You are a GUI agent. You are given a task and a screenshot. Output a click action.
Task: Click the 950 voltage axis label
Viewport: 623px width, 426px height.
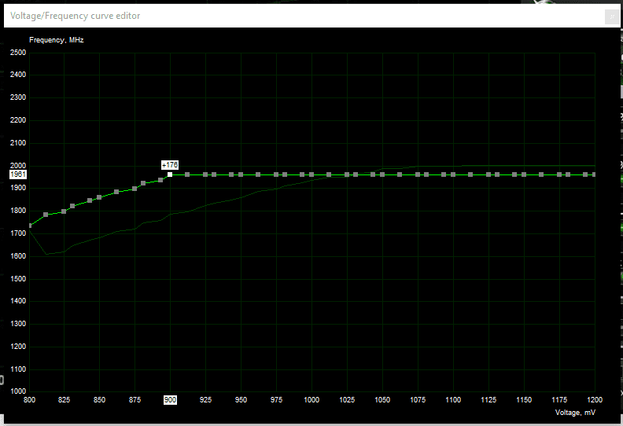[241, 400]
